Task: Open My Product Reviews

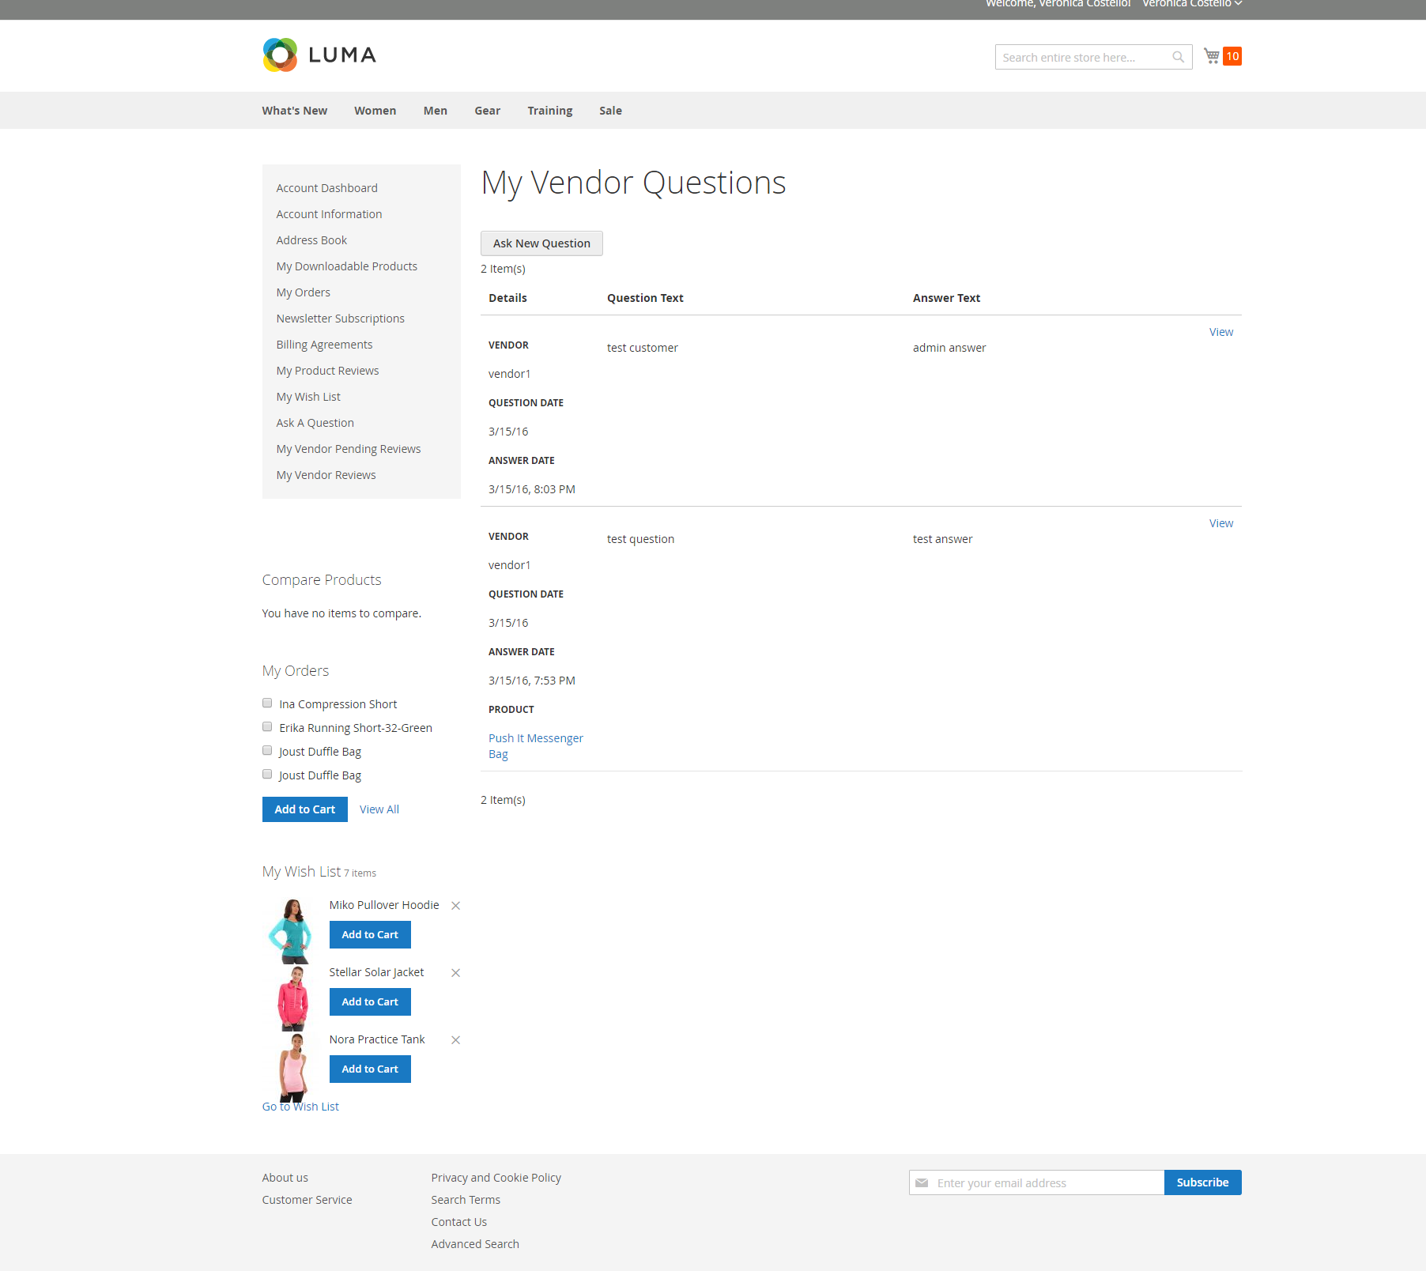Action: click(328, 371)
